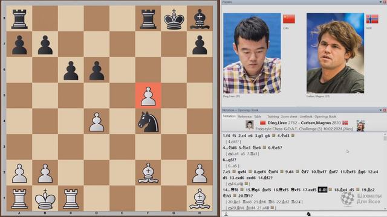
Task: Select the black pawn on b7
Action: point(45,45)
